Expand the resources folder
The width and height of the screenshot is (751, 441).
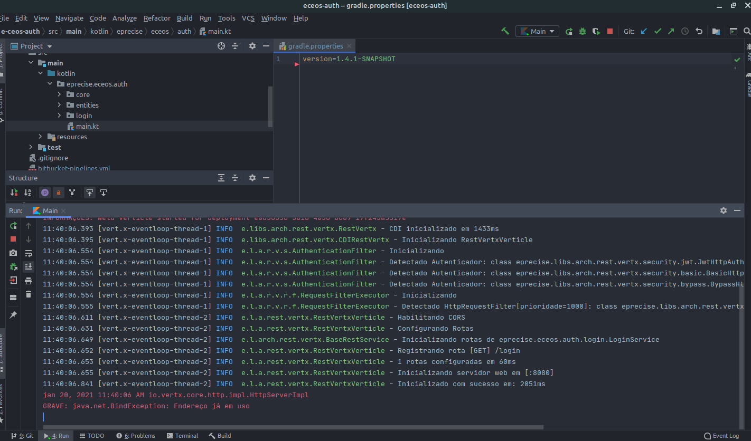(x=41, y=137)
